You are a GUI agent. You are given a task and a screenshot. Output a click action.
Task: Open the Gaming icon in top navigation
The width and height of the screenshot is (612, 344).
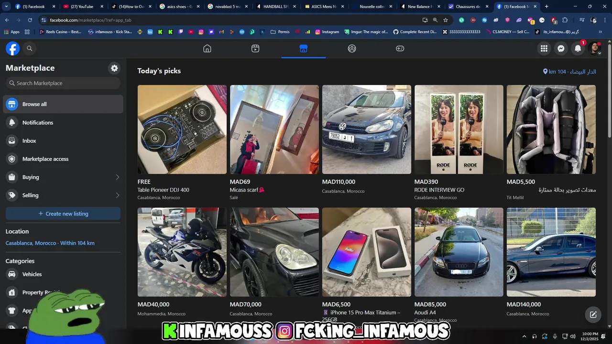click(400, 48)
